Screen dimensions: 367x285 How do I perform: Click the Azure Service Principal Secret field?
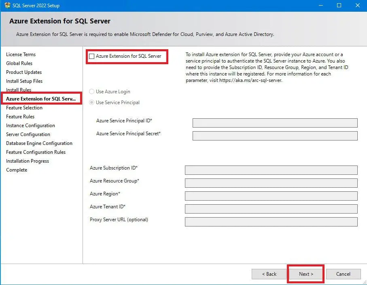pos(275,136)
